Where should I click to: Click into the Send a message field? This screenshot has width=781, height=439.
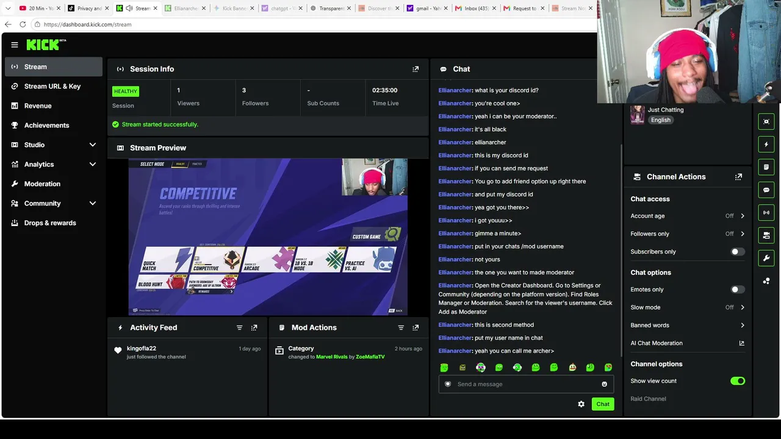pyautogui.click(x=526, y=384)
